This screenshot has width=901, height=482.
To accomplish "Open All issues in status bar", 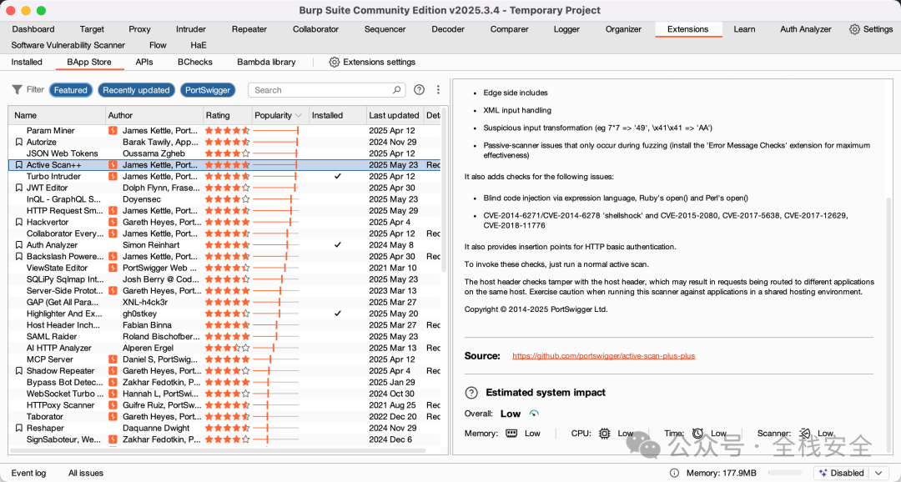I will tap(86, 474).
